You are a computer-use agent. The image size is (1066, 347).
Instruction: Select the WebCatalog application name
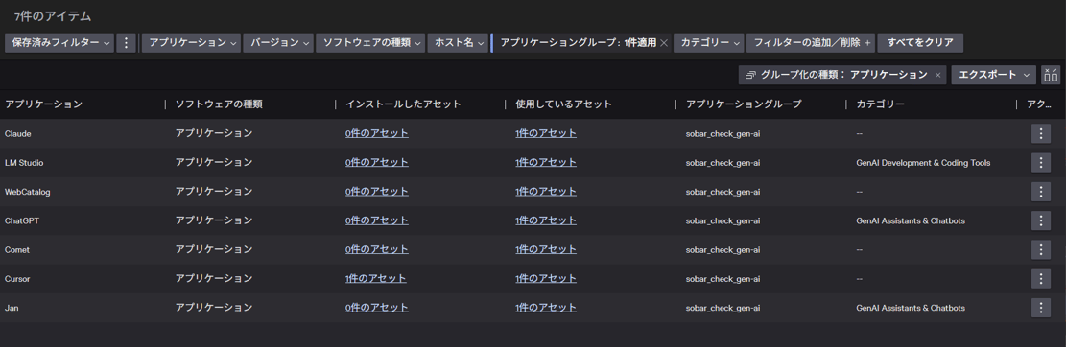pyautogui.click(x=27, y=192)
